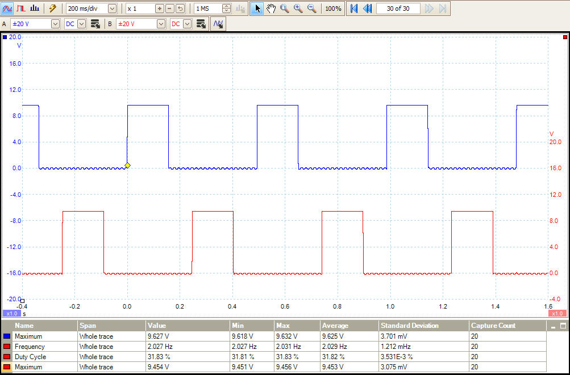Click the x 1 horizontal zoom field

click(x=140, y=9)
